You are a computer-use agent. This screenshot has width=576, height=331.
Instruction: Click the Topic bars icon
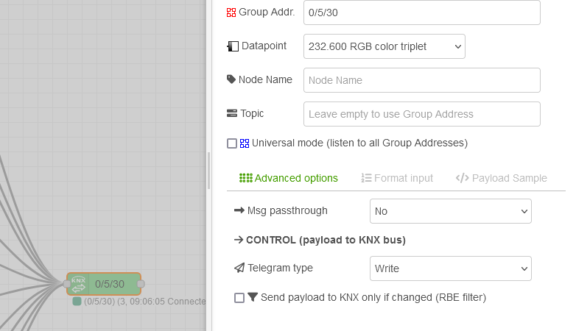[x=232, y=114]
